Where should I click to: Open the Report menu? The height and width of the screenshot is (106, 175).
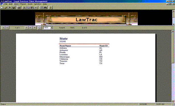[23, 4]
